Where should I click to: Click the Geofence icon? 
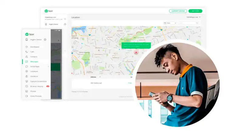[27, 76]
